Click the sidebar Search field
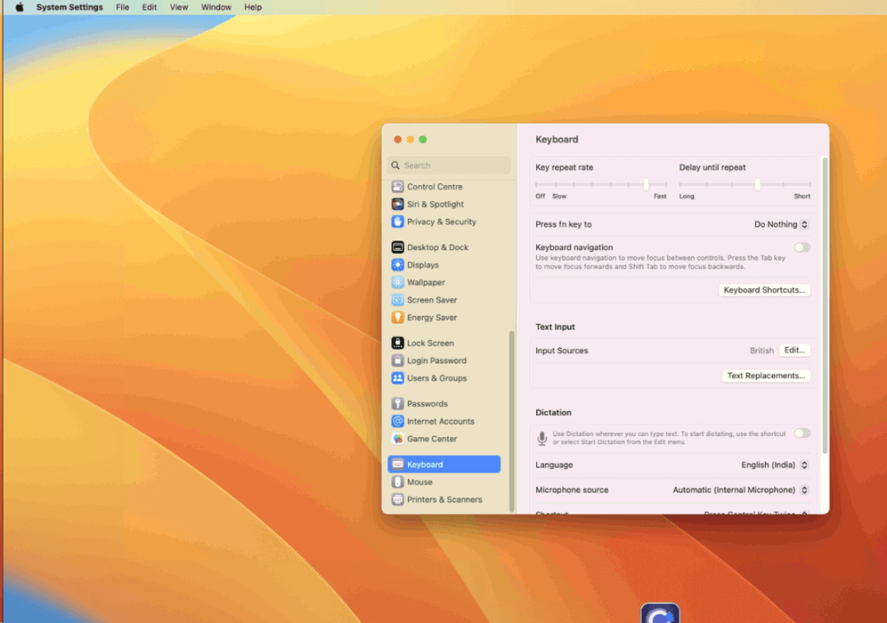887x623 pixels. pyautogui.click(x=450, y=165)
